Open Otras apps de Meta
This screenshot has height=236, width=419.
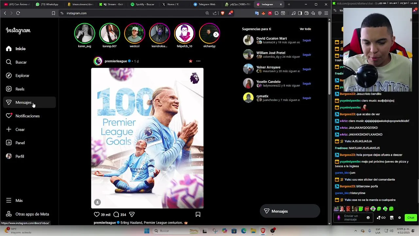pyautogui.click(x=29, y=214)
